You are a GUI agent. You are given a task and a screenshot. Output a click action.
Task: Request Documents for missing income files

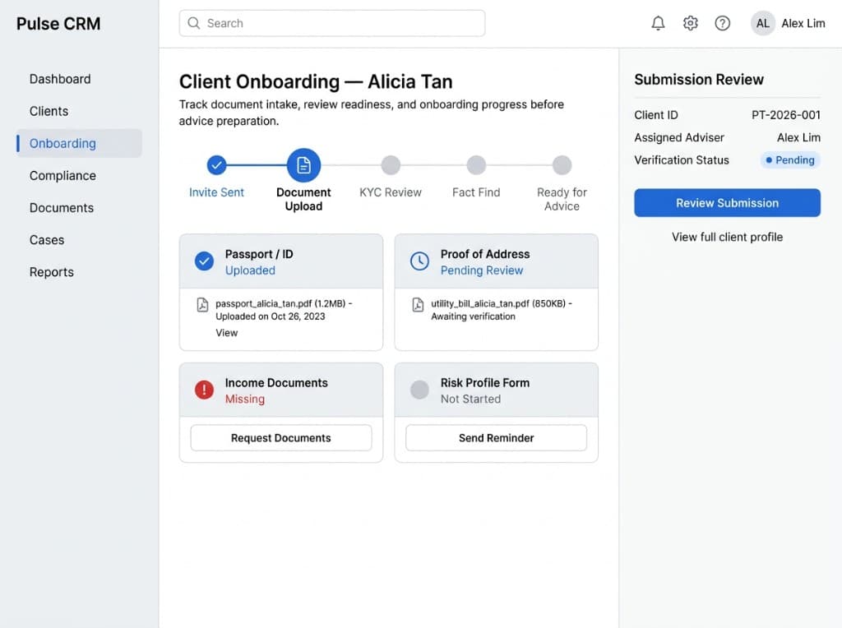[x=280, y=437]
